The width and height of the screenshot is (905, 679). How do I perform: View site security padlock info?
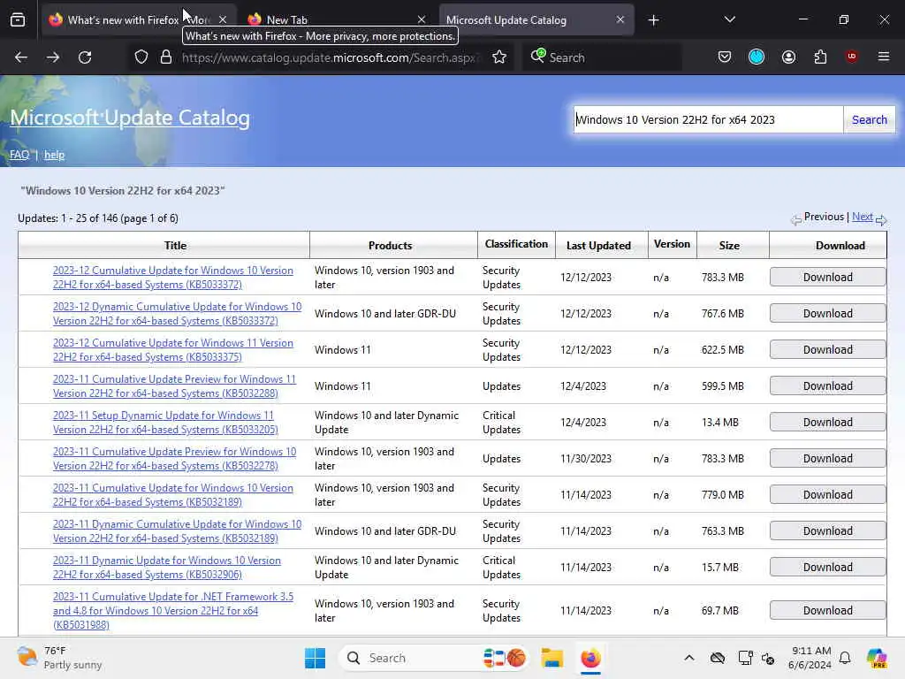pos(166,57)
